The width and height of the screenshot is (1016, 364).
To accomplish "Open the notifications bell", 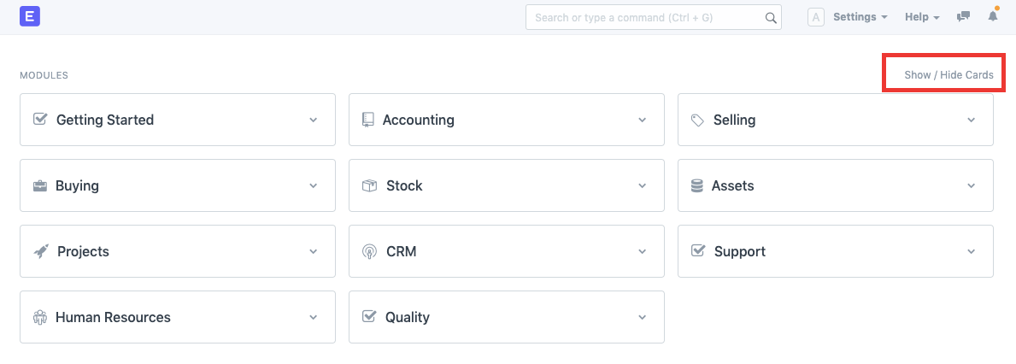I will pyautogui.click(x=993, y=17).
